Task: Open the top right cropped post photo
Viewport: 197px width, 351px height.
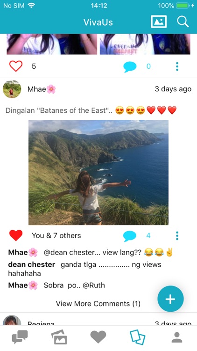Action: tap(145, 44)
